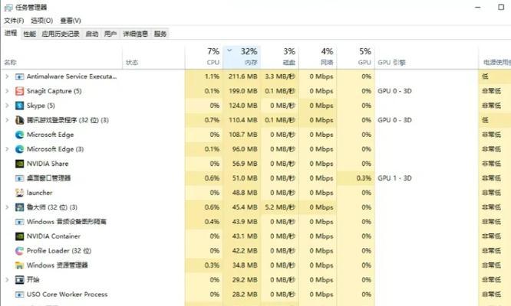511x306 pixels.
Task: Expand the Snagit Capture (5) group
Action: pos(7,91)
